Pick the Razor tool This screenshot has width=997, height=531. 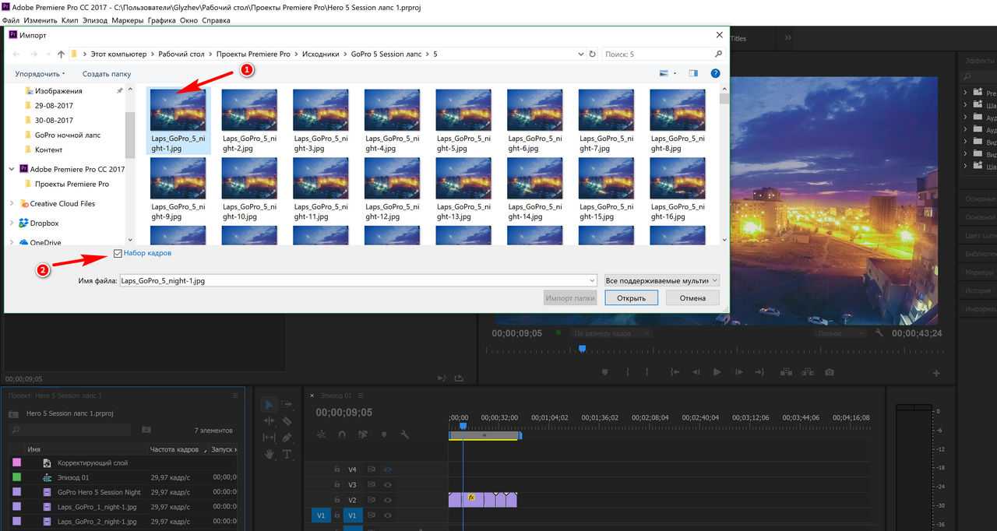287,421
